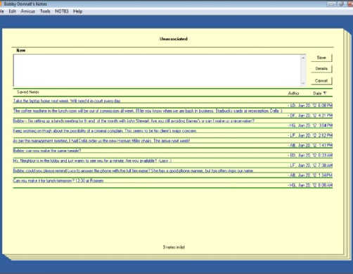353x274 pixels.
Task: Open the Amicus menu
Action: pos(27,11)
